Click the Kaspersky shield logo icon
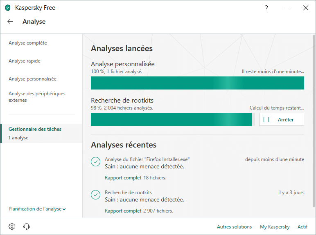Screen dimensions: 316x235 [x=8, y=8]
